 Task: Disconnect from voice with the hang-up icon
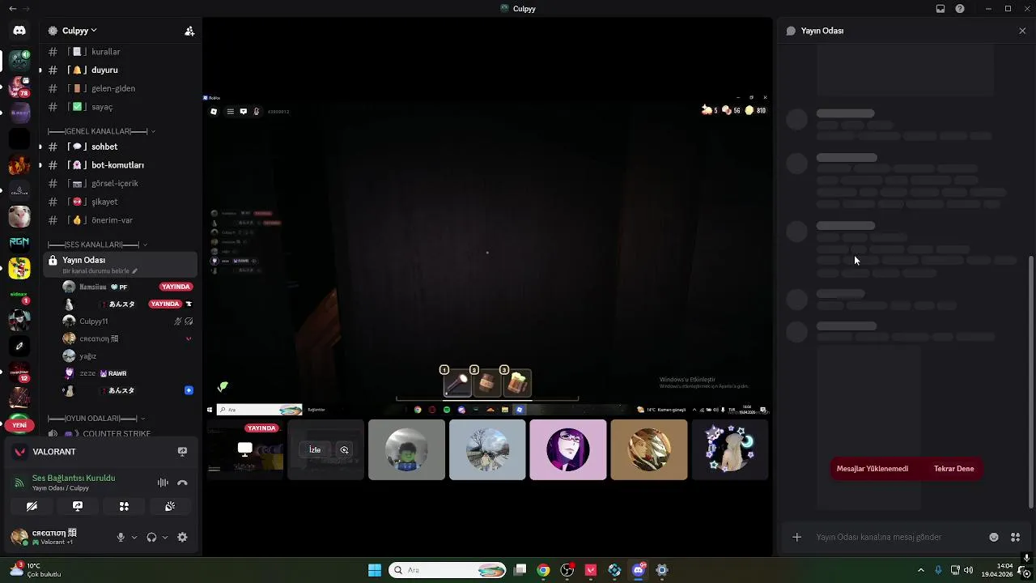pyautogui.click(x=182, y=483)
